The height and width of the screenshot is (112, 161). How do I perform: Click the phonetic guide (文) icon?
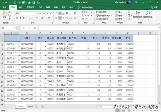[x=49, y=18]
